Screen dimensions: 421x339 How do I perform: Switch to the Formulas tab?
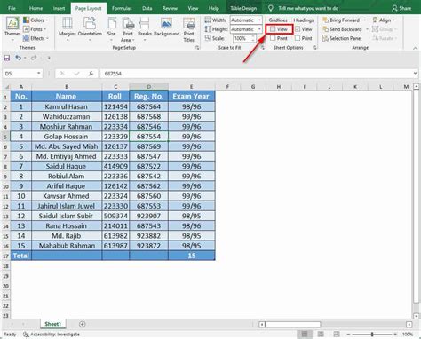coord(122,8)
